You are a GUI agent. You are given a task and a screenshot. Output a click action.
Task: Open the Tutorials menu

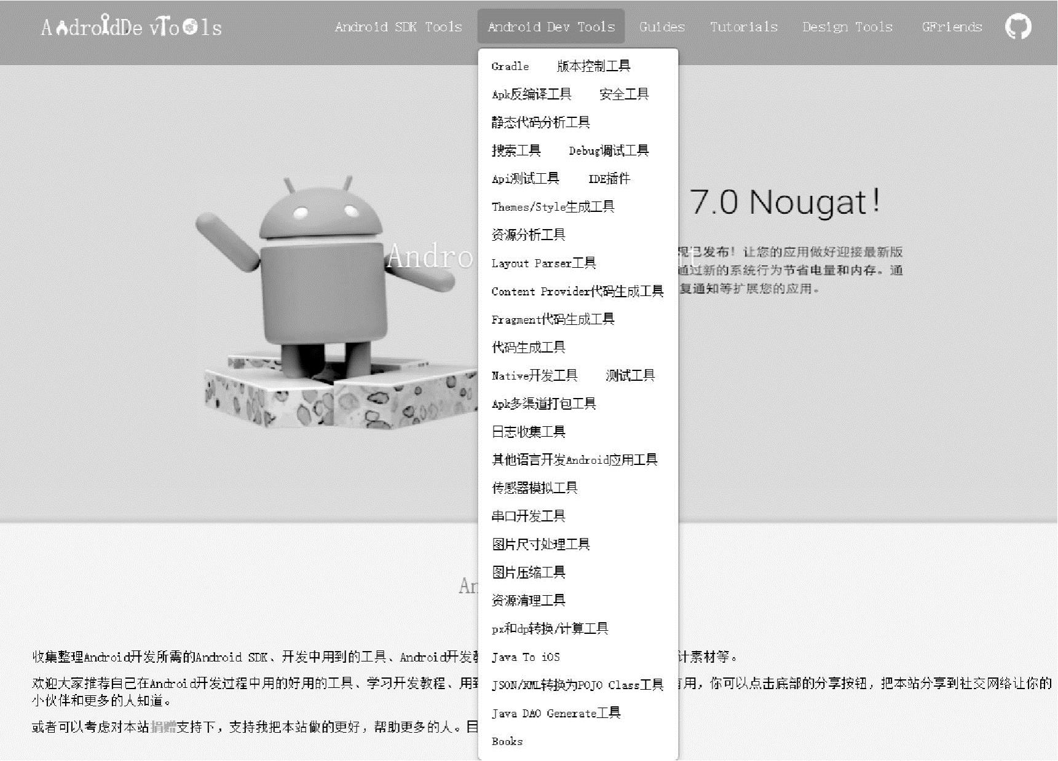pyautogui.click(x=744, y=27)
